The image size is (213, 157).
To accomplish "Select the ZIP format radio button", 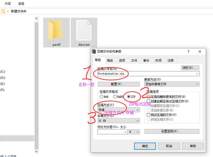I will click(129, 97).
